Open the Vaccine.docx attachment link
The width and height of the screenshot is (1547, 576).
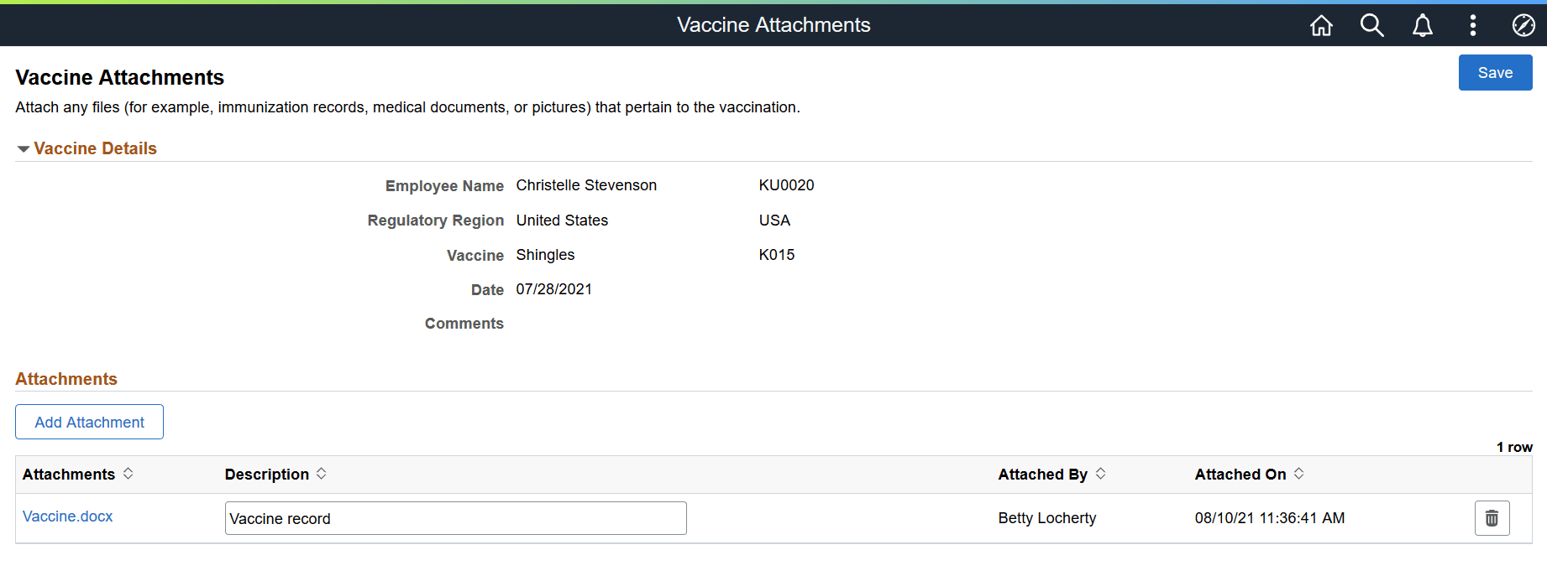[x=67, y=516]
